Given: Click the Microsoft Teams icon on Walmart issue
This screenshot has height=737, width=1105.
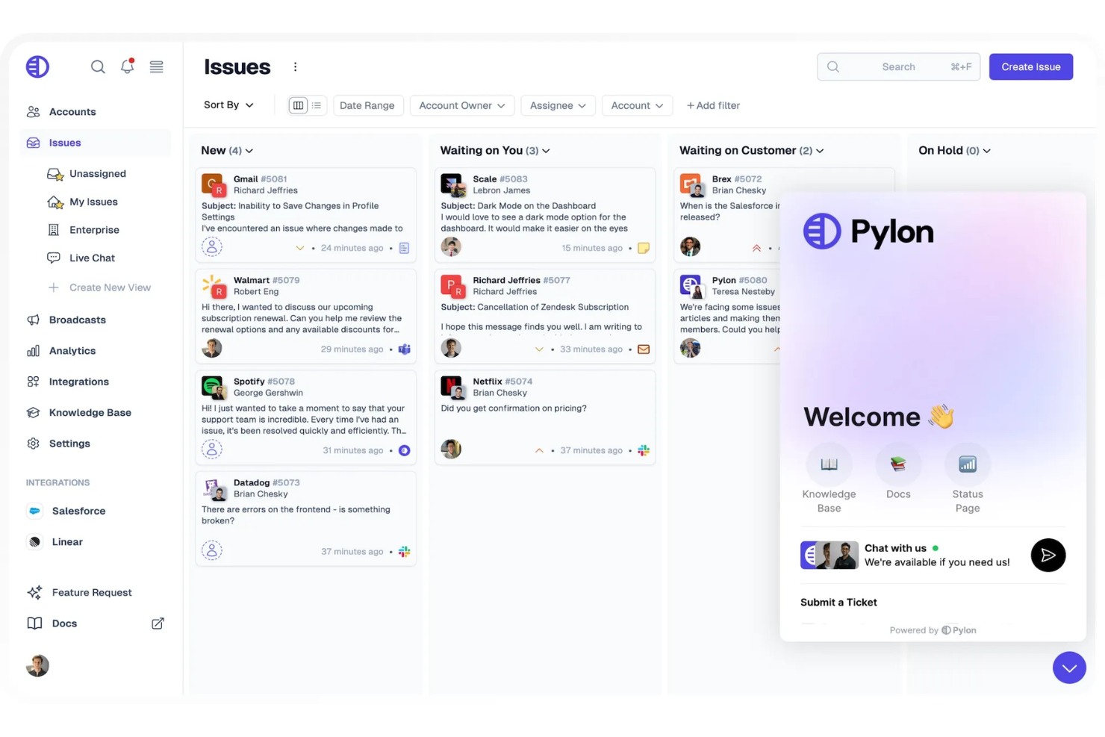Looking at the screenshot, I should pos(404,349).
